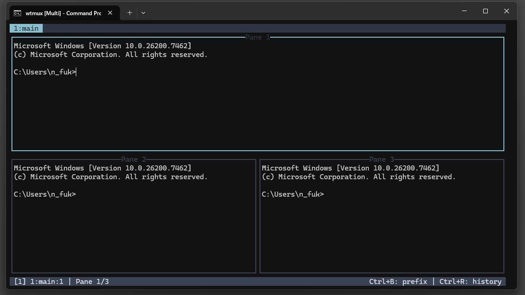
Task: Click the Ctrl+B: prefix hint
Action: point(398,282)
